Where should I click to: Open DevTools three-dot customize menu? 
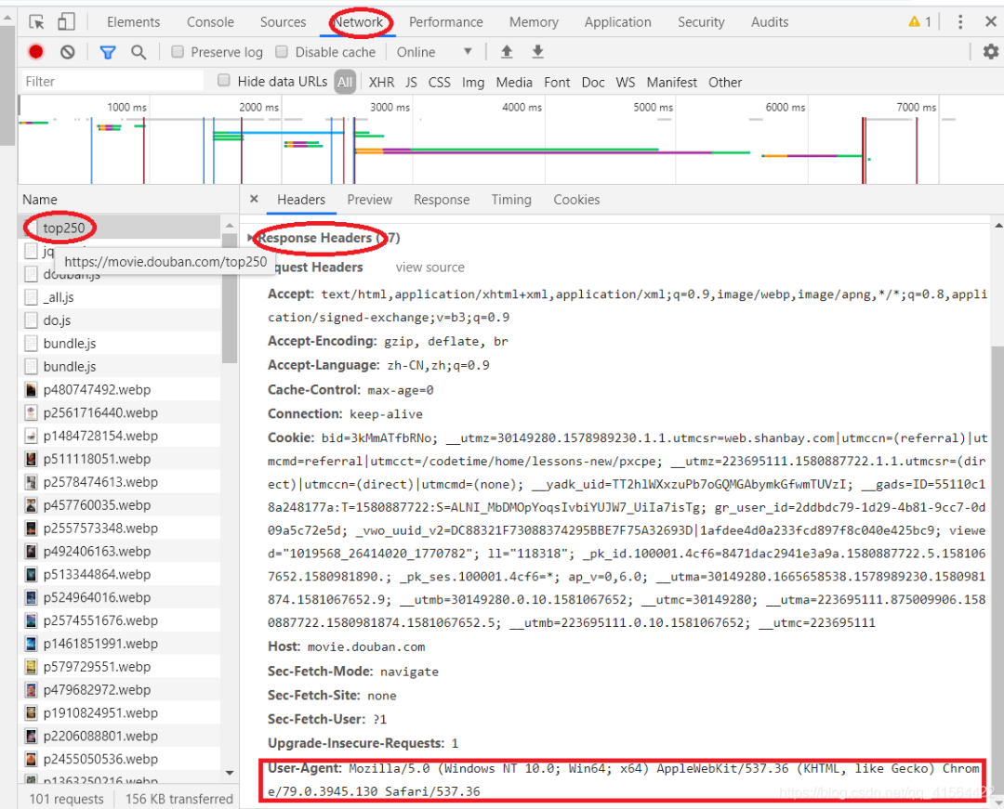959,22
